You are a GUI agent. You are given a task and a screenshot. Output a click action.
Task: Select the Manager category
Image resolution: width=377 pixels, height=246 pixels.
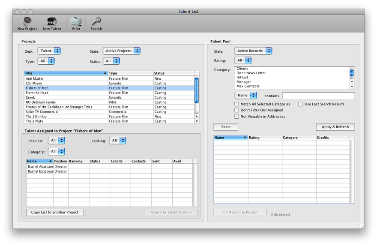(x=292, y=82)
